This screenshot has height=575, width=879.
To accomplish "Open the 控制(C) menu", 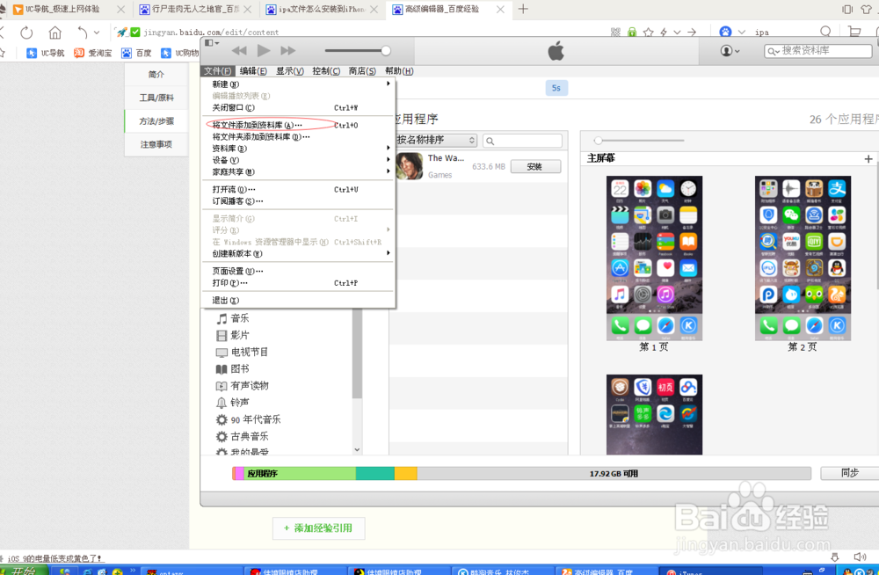I will pos(326,71).
